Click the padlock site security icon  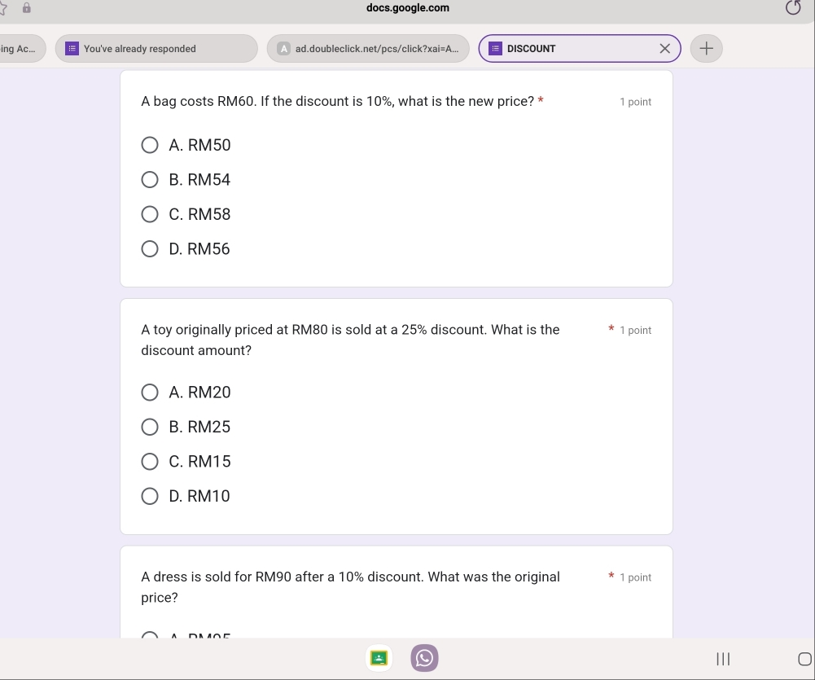point(27,8)
